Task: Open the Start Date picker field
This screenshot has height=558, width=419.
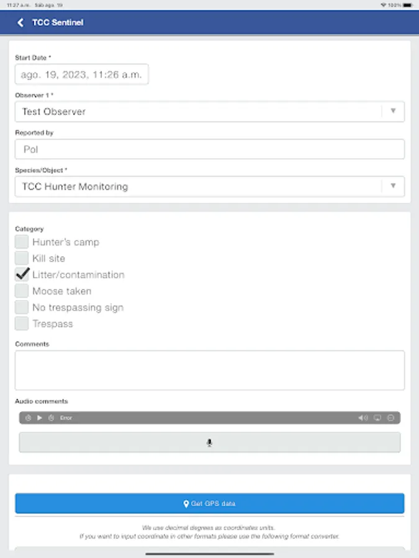Action: [81, 74]
